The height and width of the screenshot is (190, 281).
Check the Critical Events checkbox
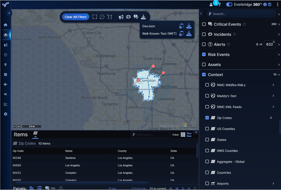(x=204, y=24)
